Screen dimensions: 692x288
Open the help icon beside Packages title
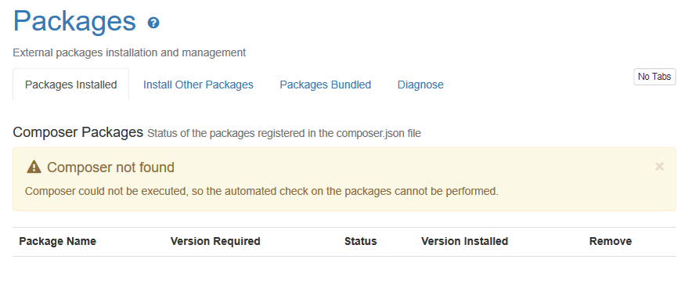[x=153, y=23]
